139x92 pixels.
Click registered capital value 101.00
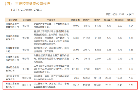click(x=75, y=69)
